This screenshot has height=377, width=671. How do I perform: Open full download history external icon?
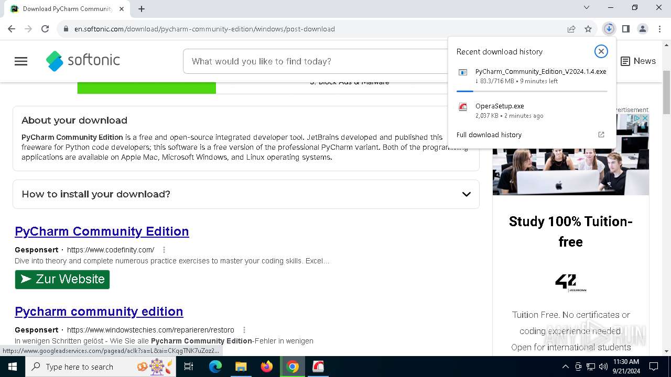601,135
